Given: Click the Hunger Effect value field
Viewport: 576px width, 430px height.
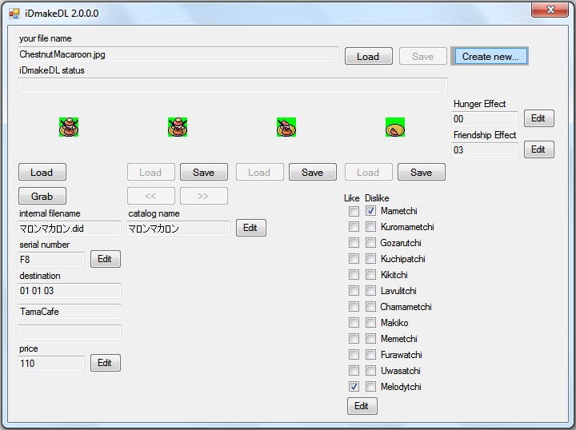Looking at the screenshot, I should pyautogui.click(x=485, y=119).
